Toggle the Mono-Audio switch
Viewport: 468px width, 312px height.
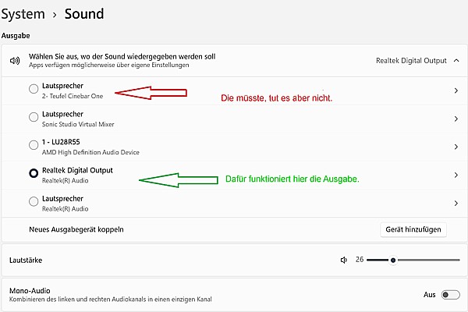point(450,295)
